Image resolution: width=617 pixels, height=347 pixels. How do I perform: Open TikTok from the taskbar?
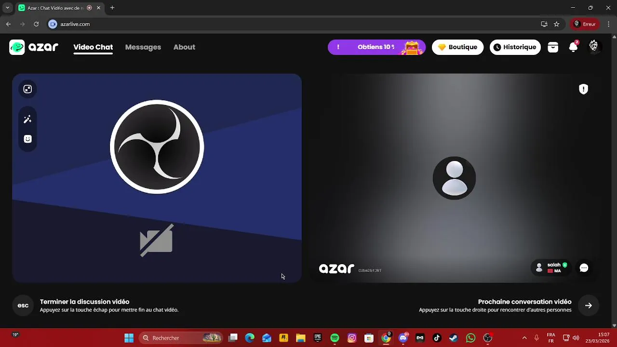pos(437,338)
